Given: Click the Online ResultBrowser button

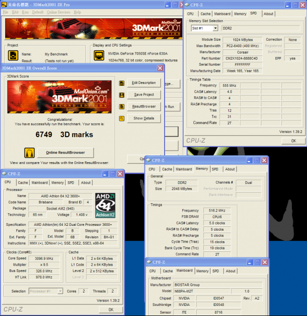Looking at the screenshot, I should pyautogui.click(x=66, y=152).
